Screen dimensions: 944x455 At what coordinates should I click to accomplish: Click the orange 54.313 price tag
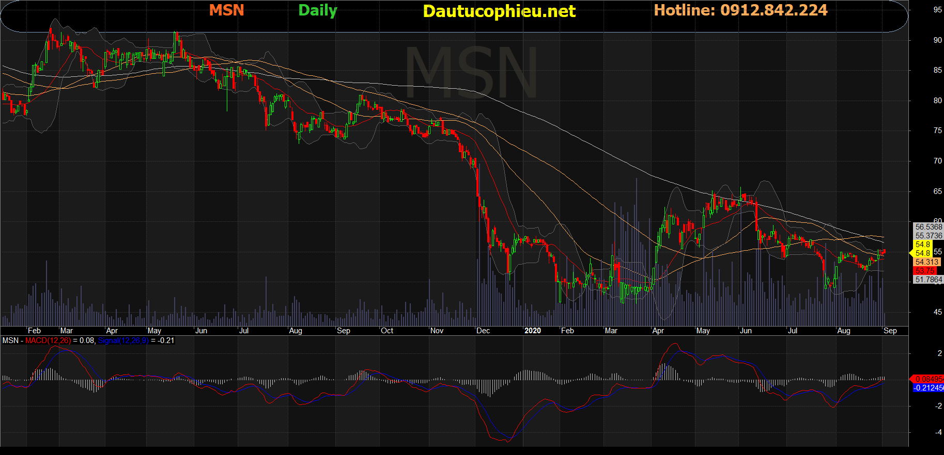coord(927,262)
